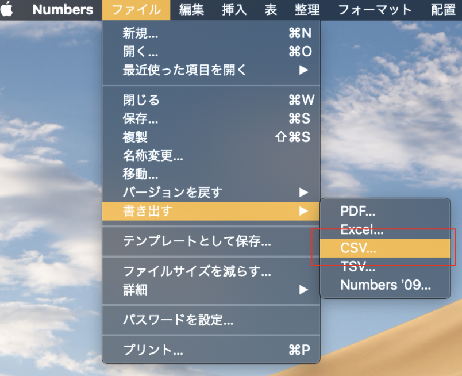Viewport: 462px width, 376px height.
Task: Expand the 詳細 submenu
Action: [211, 290]
